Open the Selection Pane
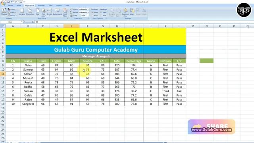 [x=125, y=12]
